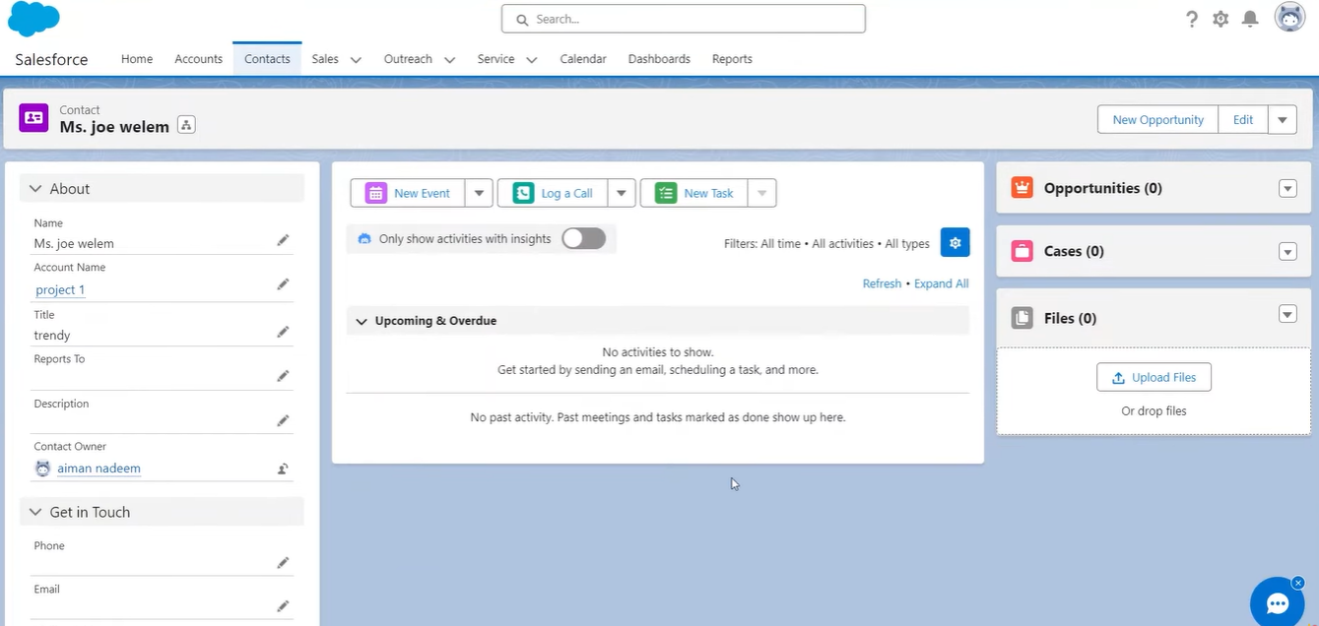Image resolution: width=1319 pixels, height=626 pixels.
Task: Click the change Contact Owner icon
Action: tap(283, 469)
